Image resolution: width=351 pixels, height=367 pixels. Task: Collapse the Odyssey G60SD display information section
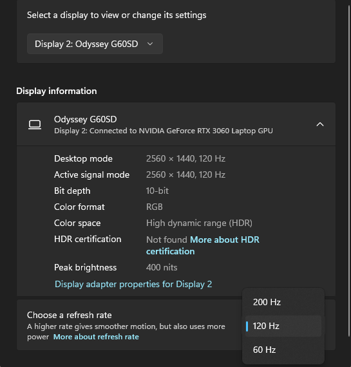click(x=320, y=124)
